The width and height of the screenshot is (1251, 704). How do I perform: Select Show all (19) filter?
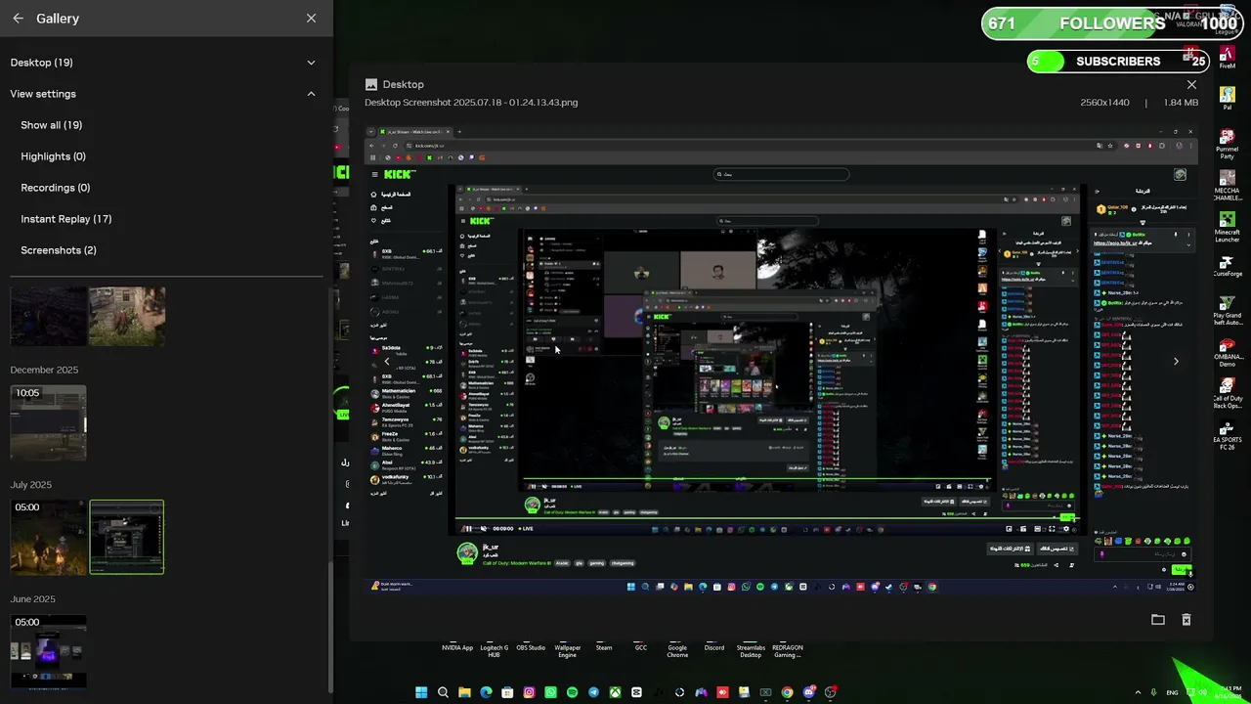52,125
